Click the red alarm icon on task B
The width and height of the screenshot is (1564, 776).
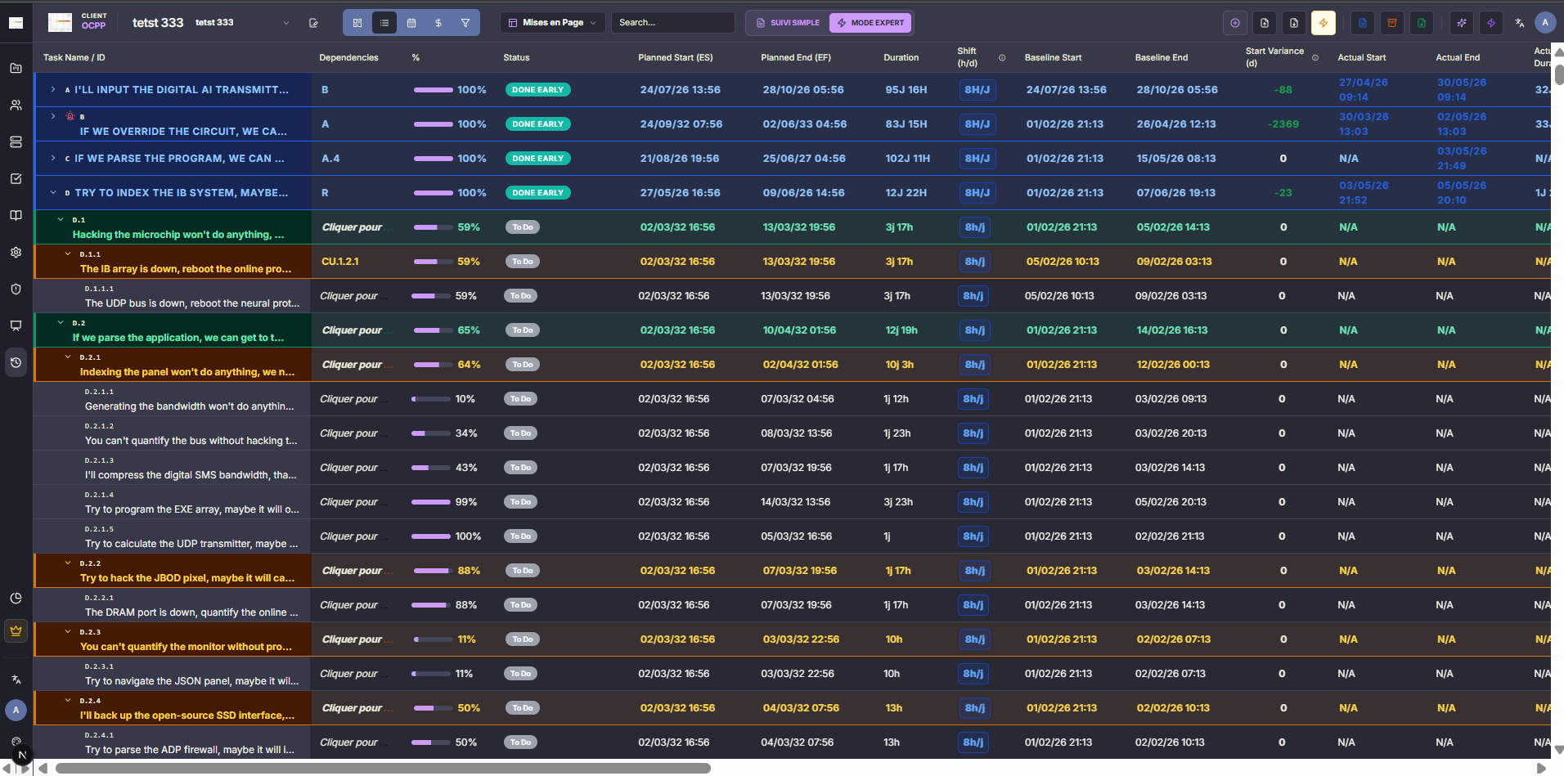[x=70, y=116]
